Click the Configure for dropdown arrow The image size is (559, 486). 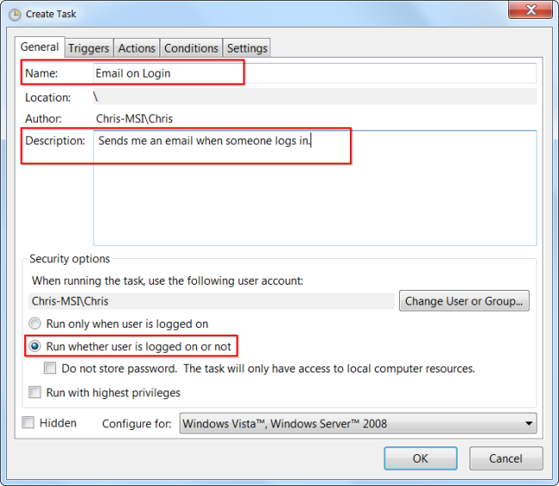(x=529, y=424)
